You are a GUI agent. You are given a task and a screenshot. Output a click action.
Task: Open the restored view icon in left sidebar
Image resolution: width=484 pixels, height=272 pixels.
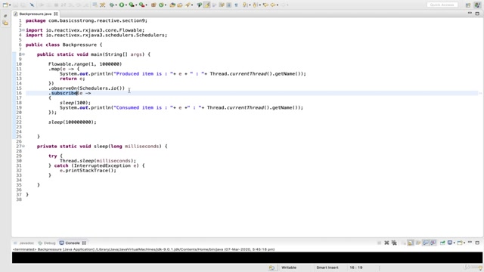click(5, 16)
